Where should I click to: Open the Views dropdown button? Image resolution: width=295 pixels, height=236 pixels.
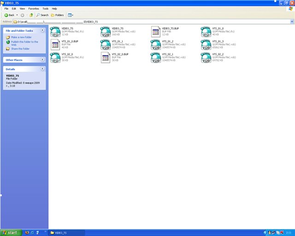tap(71, 15)
